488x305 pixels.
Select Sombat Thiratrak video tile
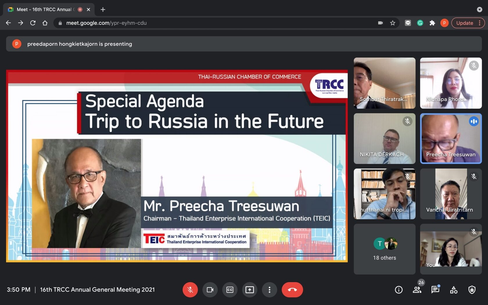[385, 83]
